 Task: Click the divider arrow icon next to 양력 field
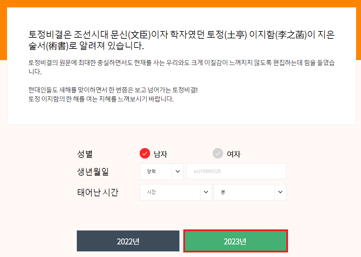pos(178,171)
